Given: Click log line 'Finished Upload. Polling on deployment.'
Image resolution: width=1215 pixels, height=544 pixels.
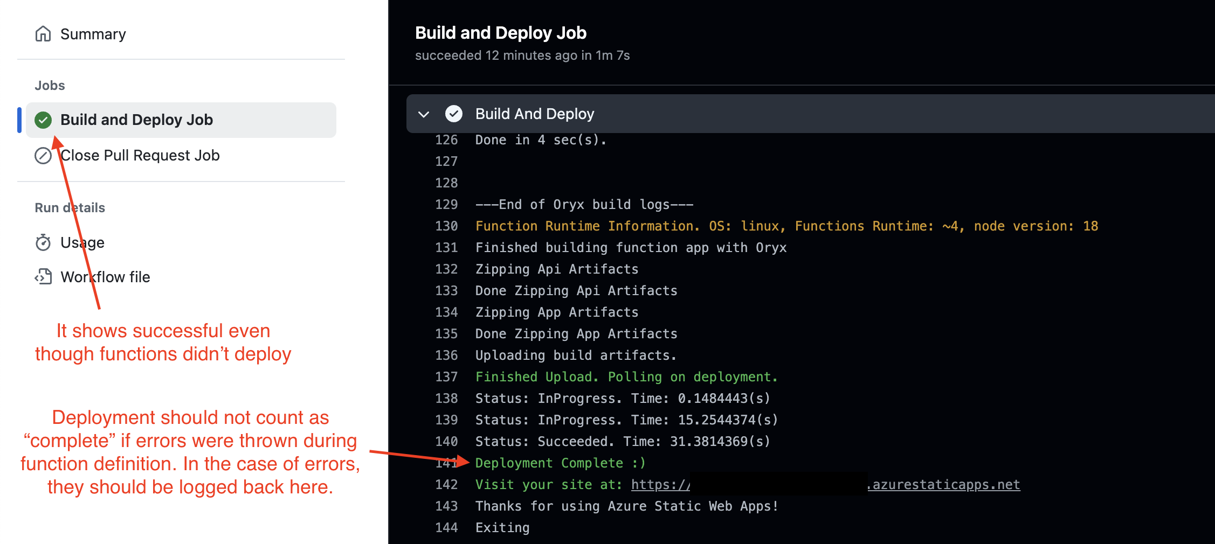Looking at the screenshot, I should pyautogui.click(x=626, y=377).
